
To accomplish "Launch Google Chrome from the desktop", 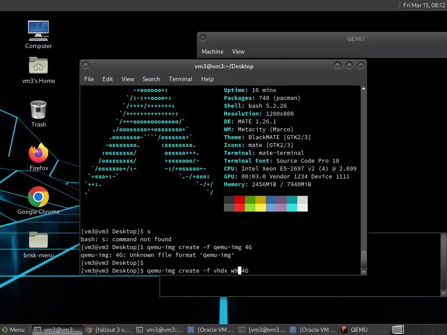I will [38, 201].
